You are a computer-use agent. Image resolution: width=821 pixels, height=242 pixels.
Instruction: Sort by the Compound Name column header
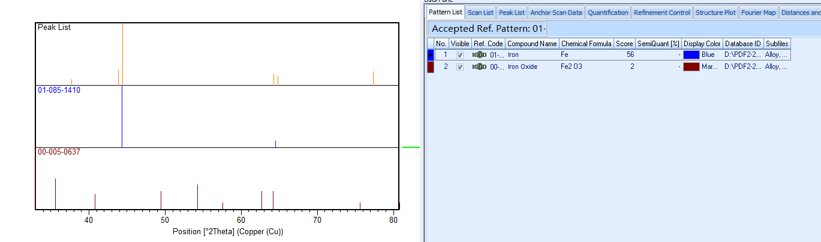click(x=532, y=44)
